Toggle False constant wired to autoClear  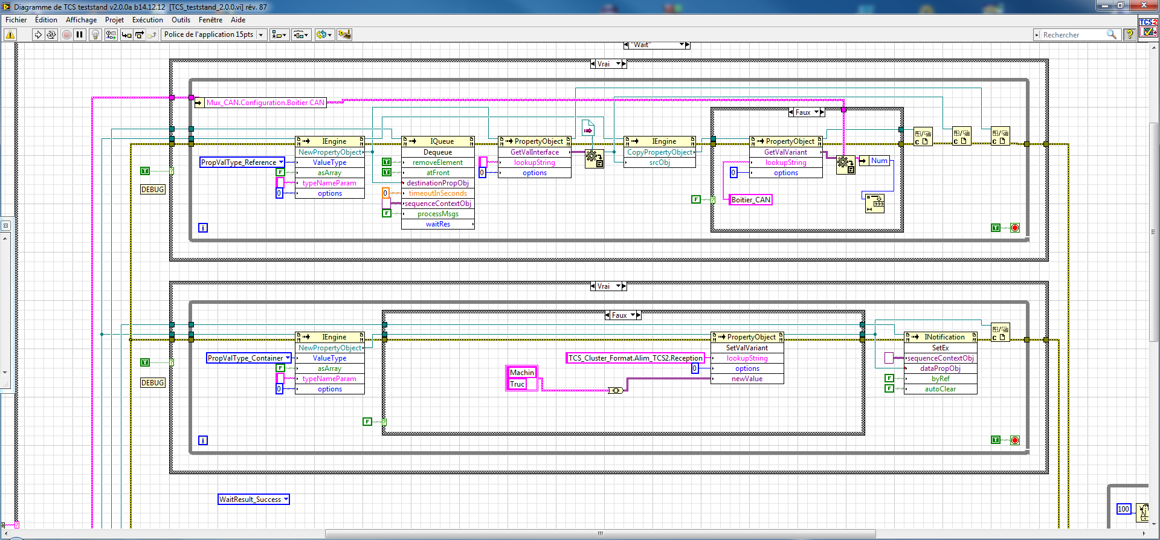[x=889, y=388]
